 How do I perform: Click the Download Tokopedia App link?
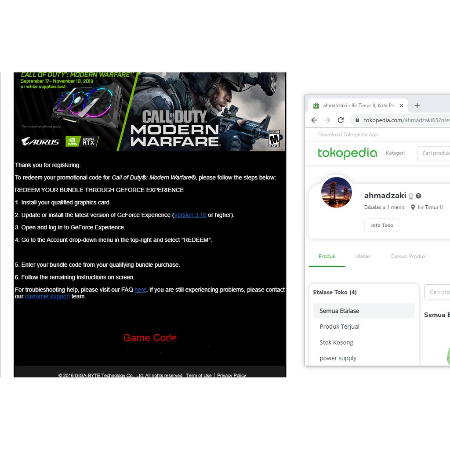348,134
